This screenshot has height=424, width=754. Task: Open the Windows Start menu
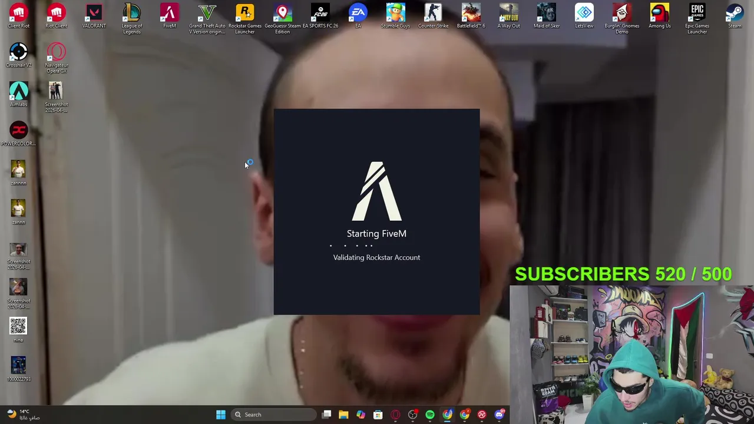[221, 415]
